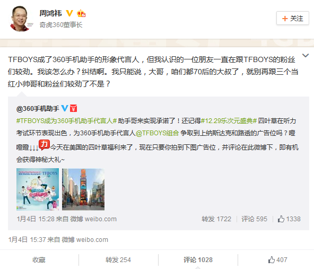Open the 转发 254 repost tab
This screenshot has width=314, height=269.
point(118,260)
